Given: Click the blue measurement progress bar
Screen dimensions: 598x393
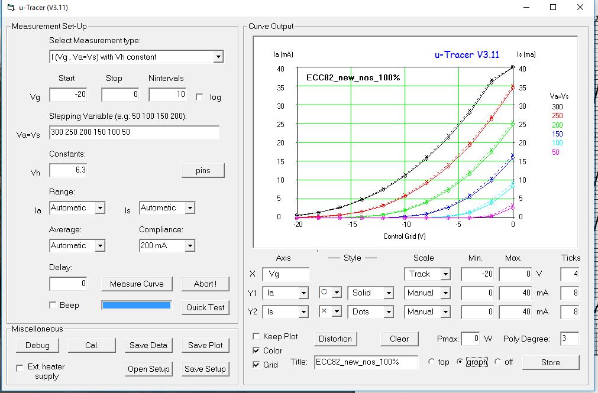Looking at the screenshot, I should pyautogui.click(x=137, y=306).
